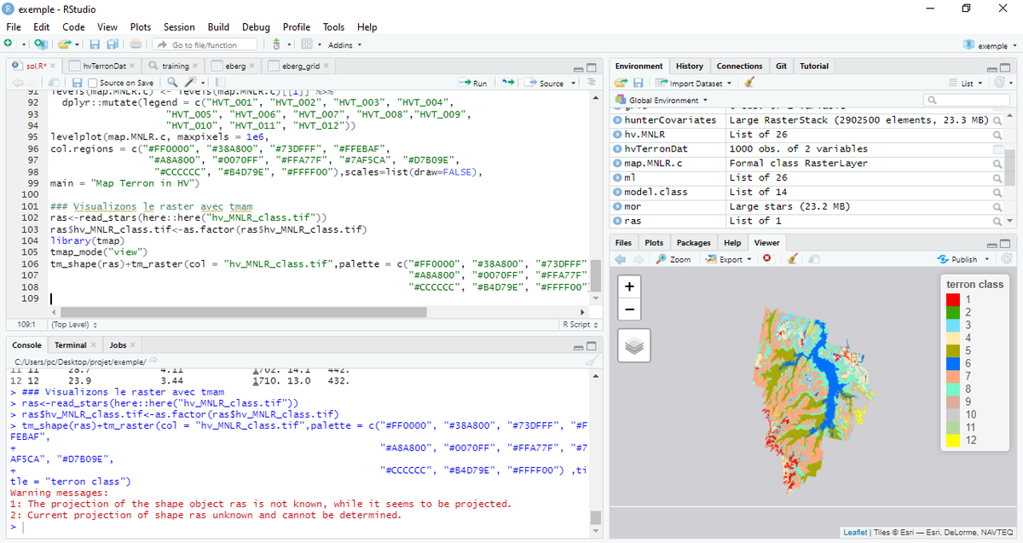Click the show in new window icon in editor
The image size is (1023, 543).
[54, 83]
